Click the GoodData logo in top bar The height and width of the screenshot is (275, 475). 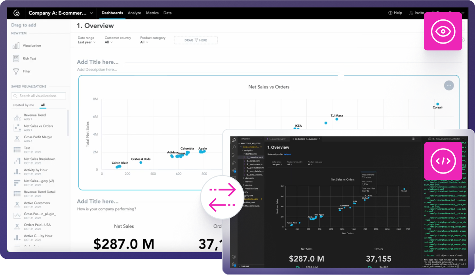(16, 13)
